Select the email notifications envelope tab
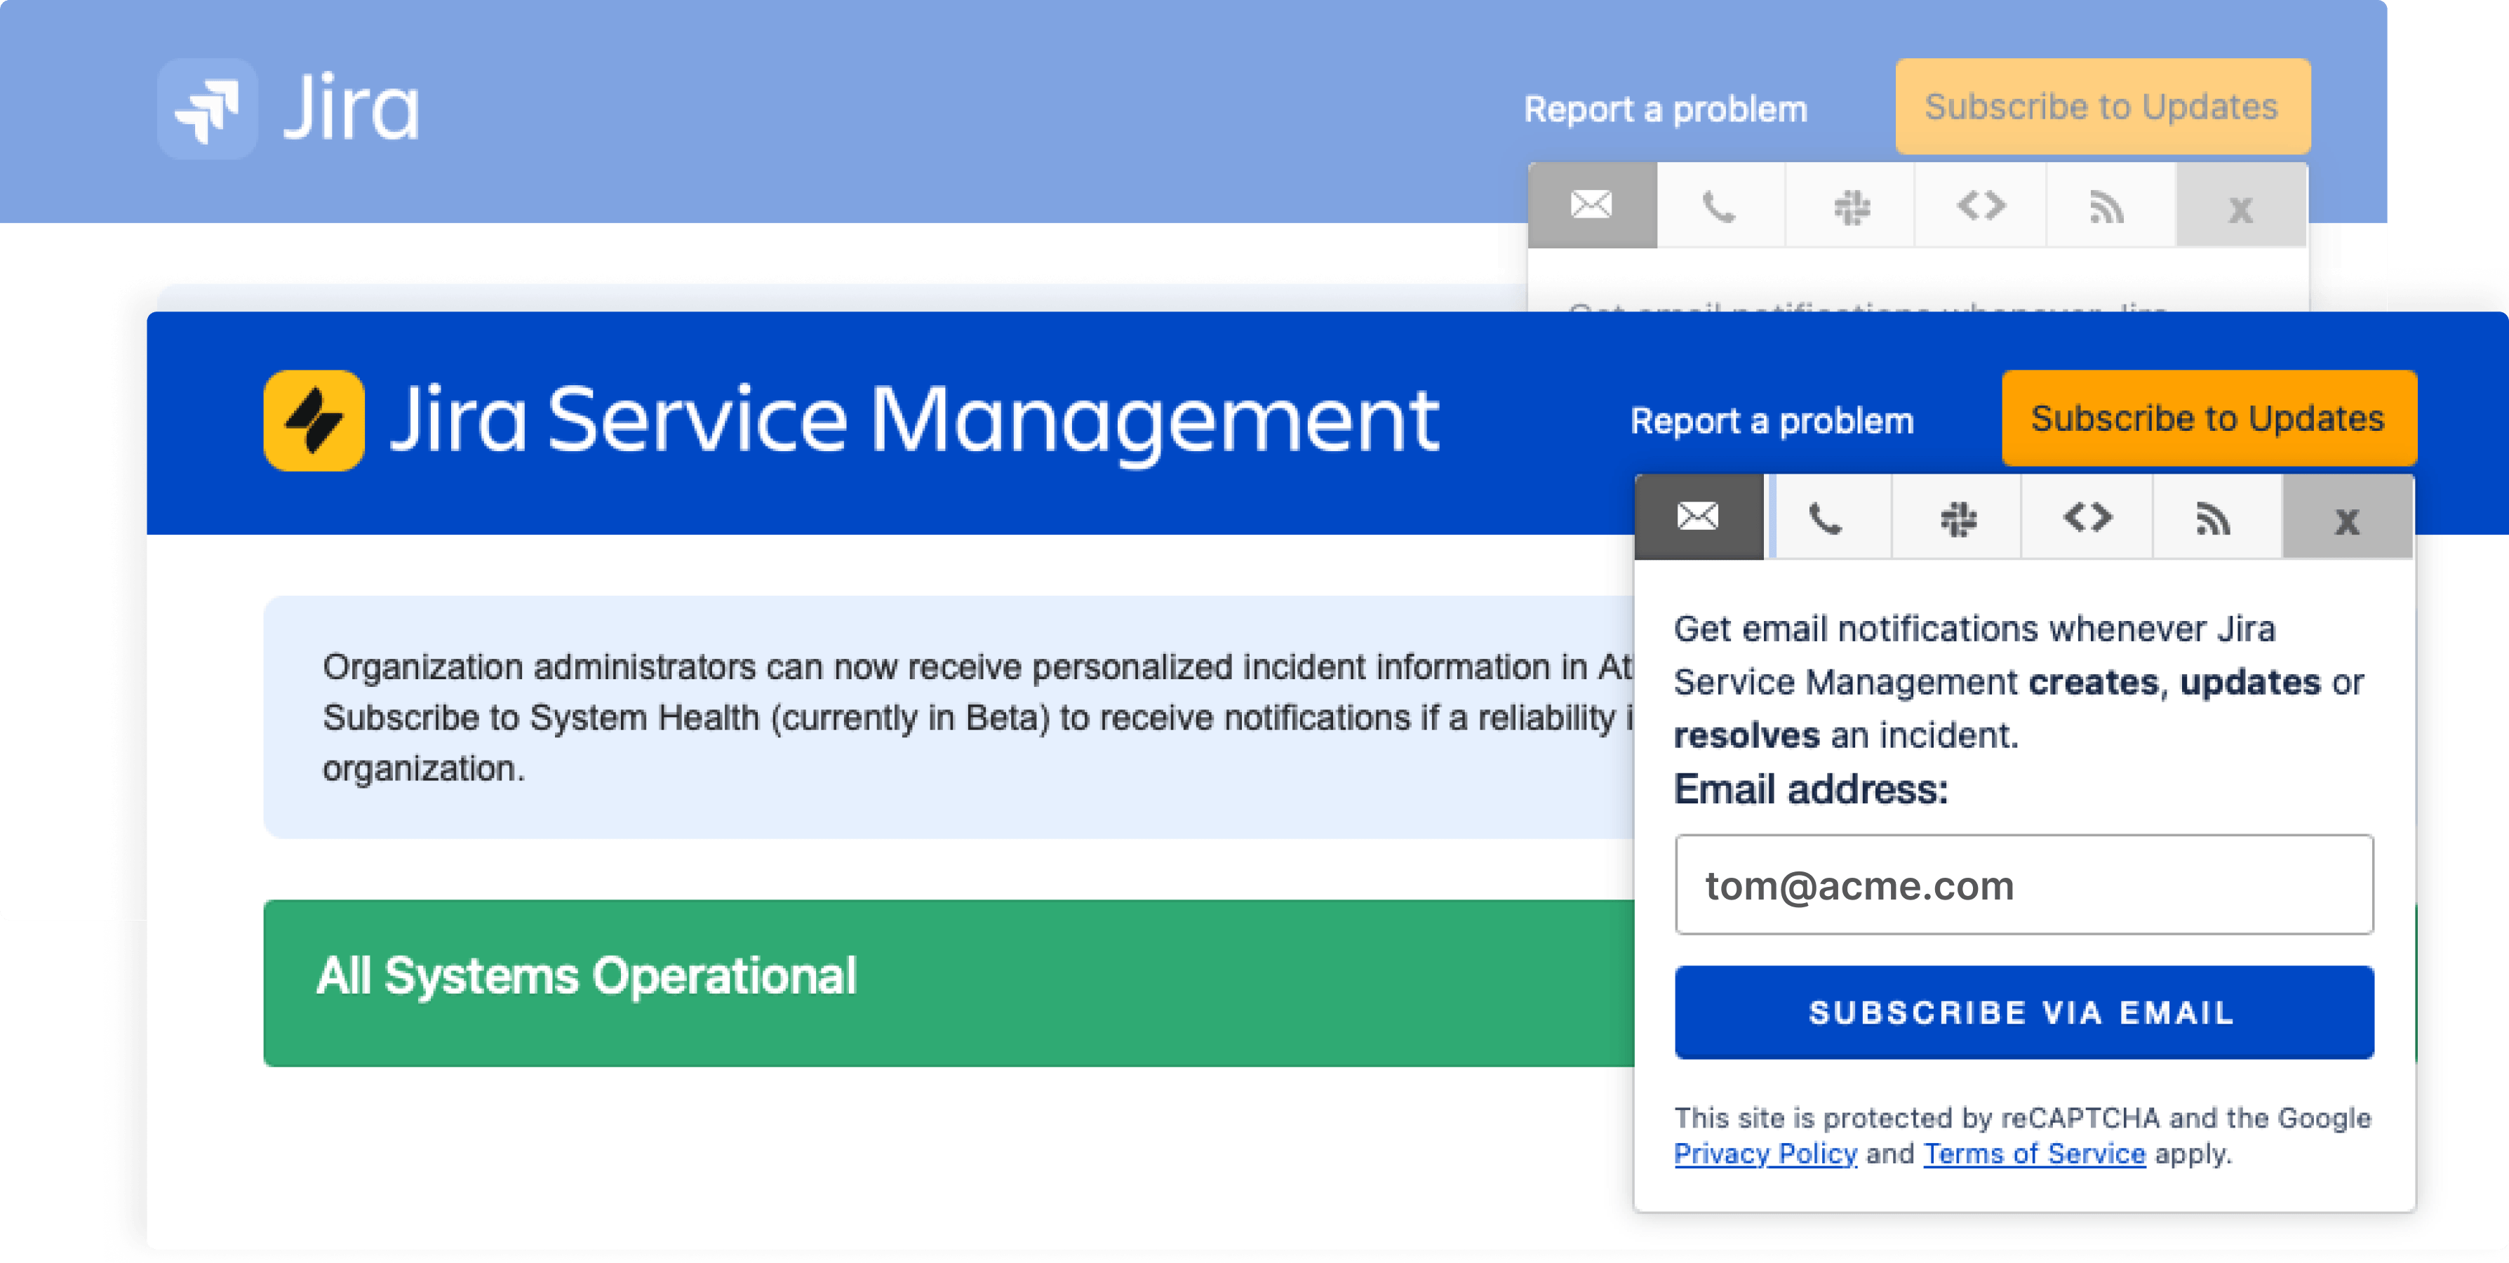 [1696, 517]
